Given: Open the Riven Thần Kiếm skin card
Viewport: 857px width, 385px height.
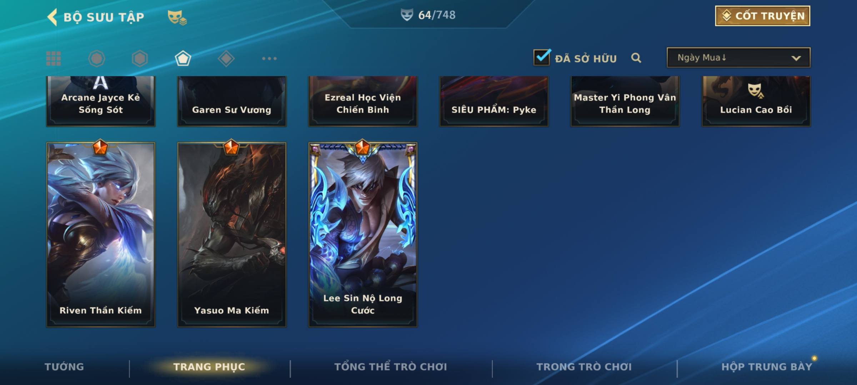Looking at the screenshot, I should coord(101,235).
